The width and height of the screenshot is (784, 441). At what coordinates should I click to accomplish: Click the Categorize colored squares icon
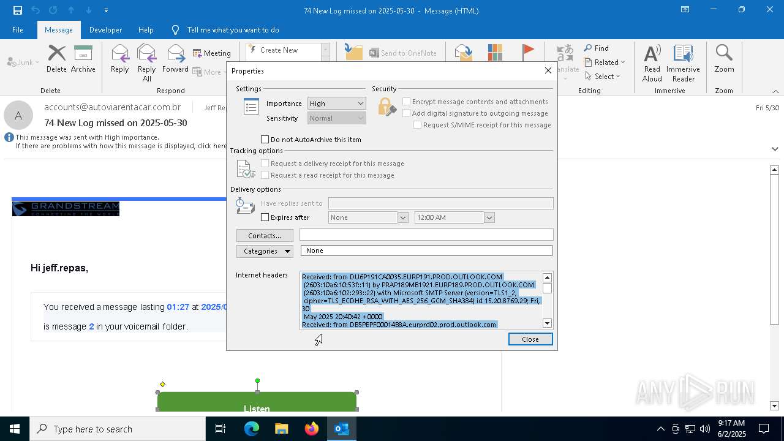(x=495, y=53)
